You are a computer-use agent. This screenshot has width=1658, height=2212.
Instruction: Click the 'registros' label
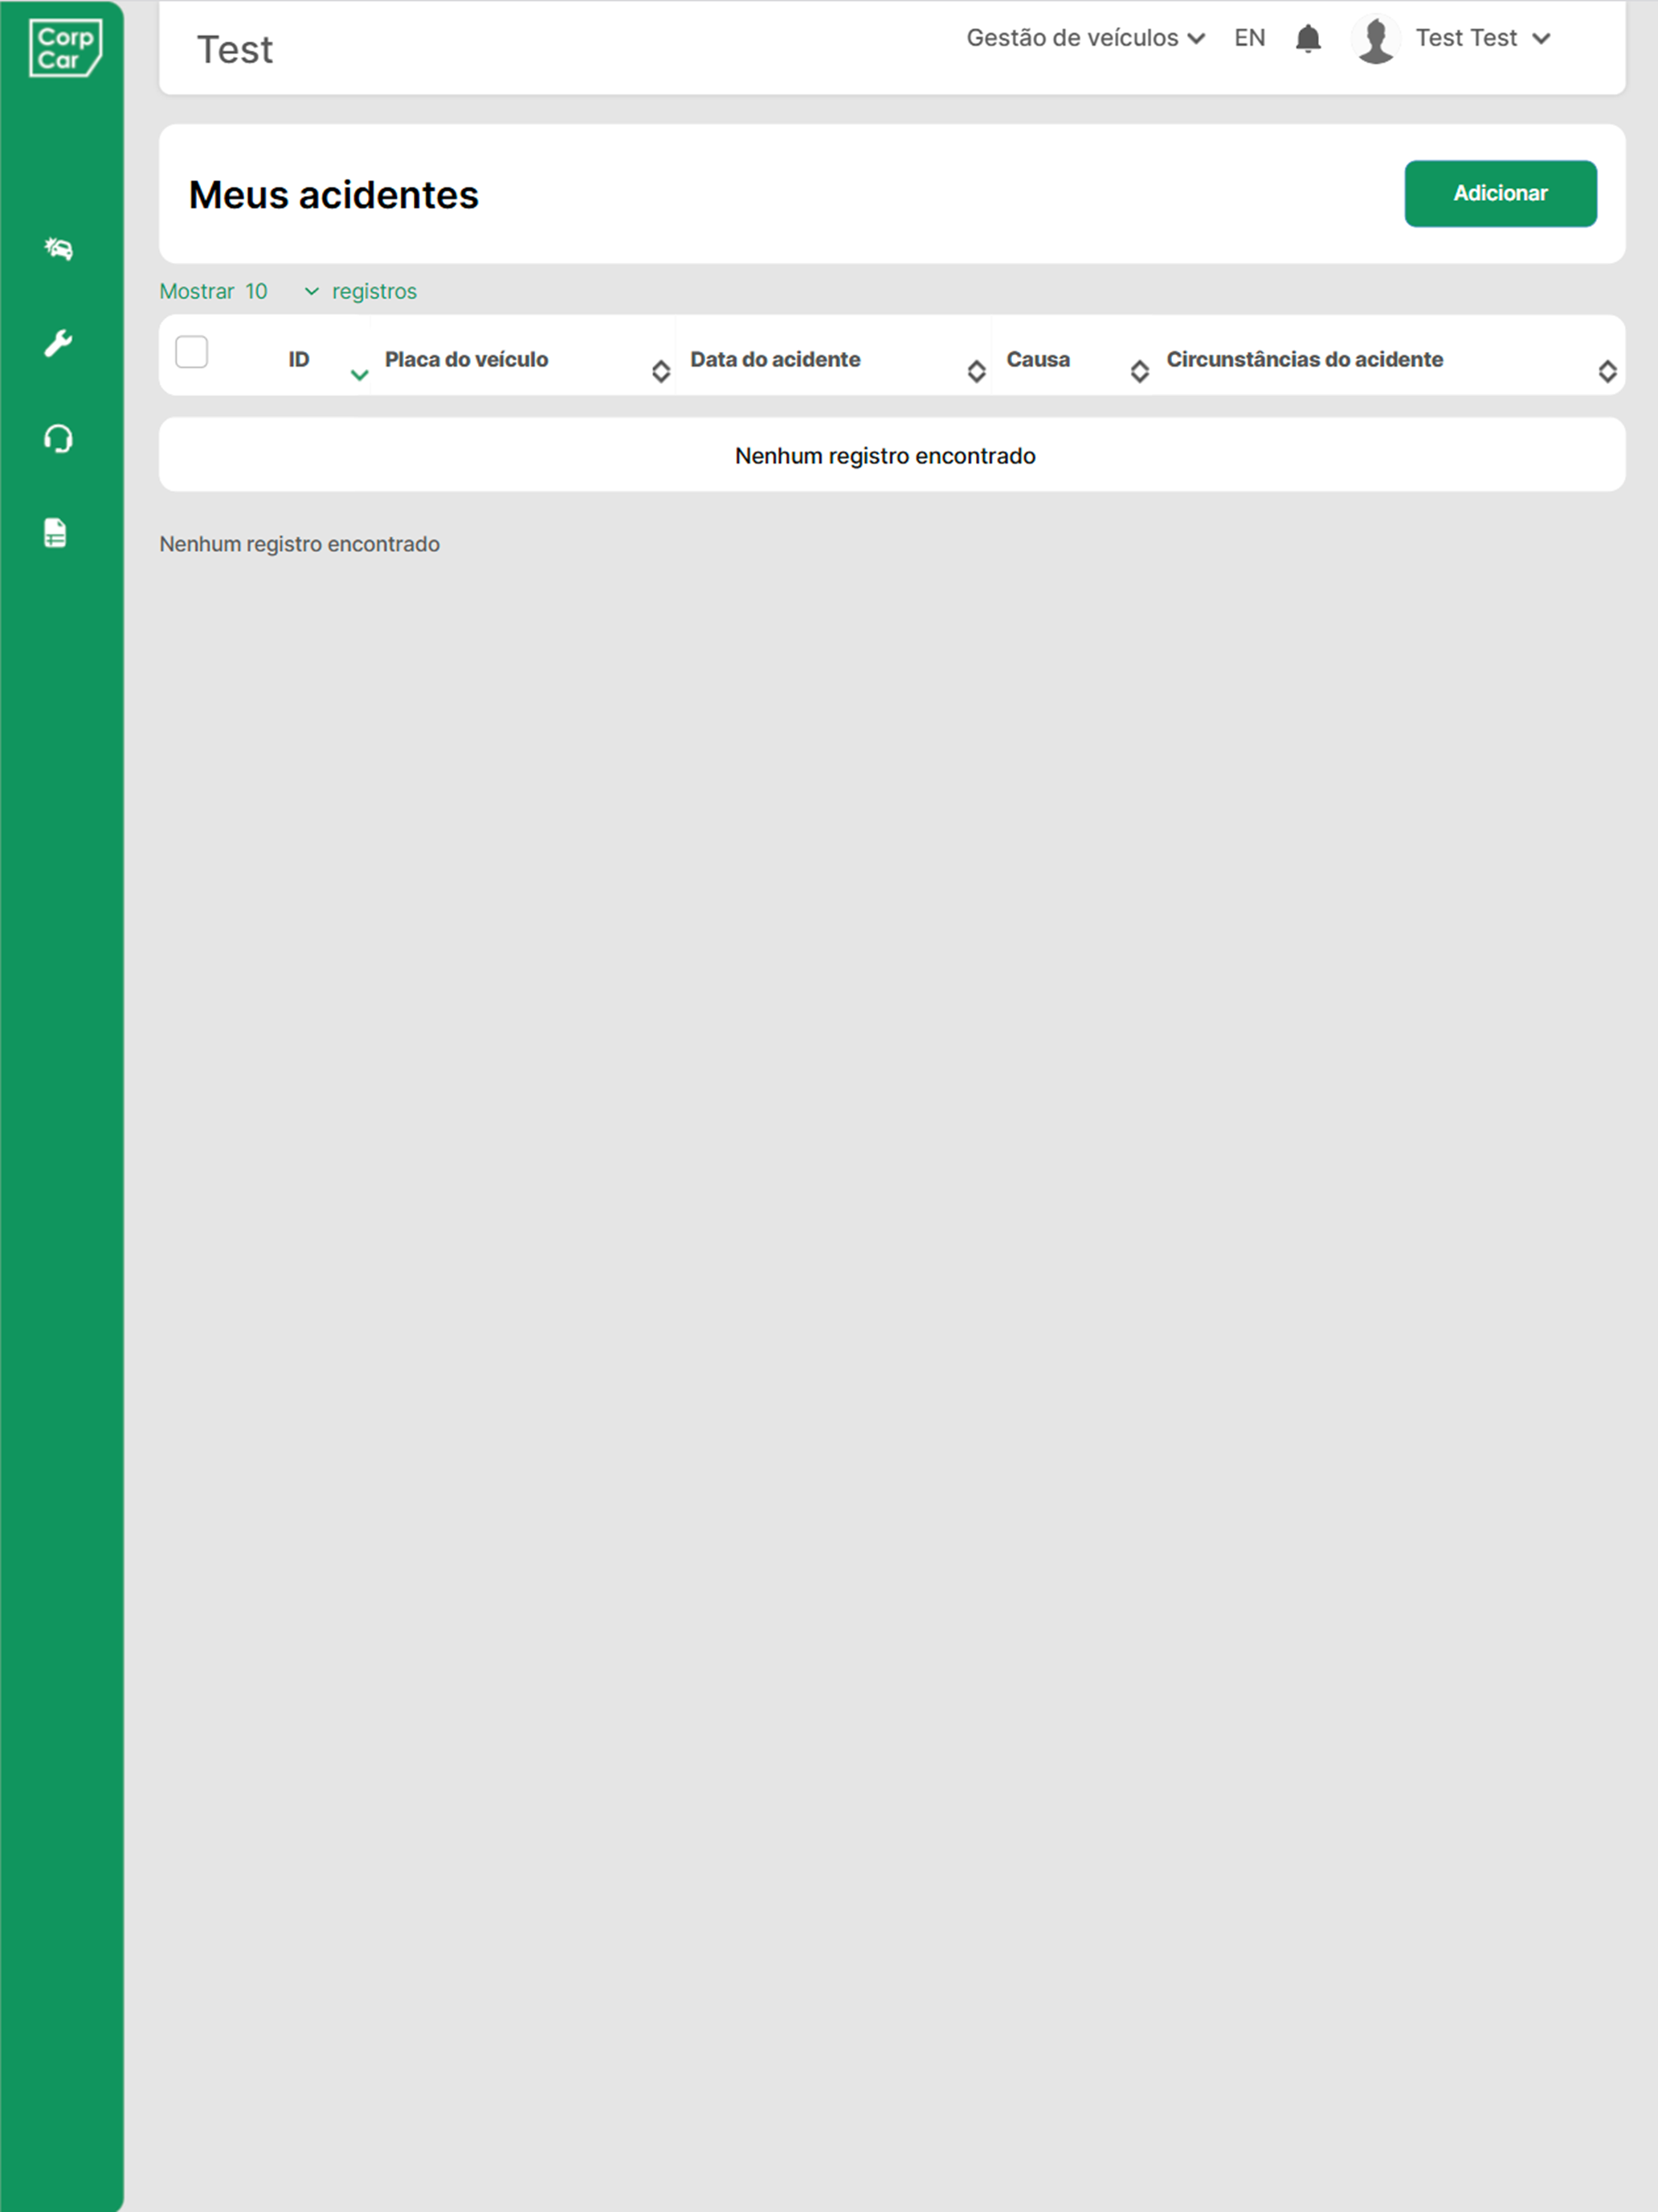375,291
